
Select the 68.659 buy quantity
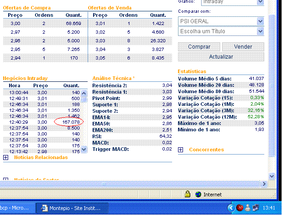[x=74, y=23]
